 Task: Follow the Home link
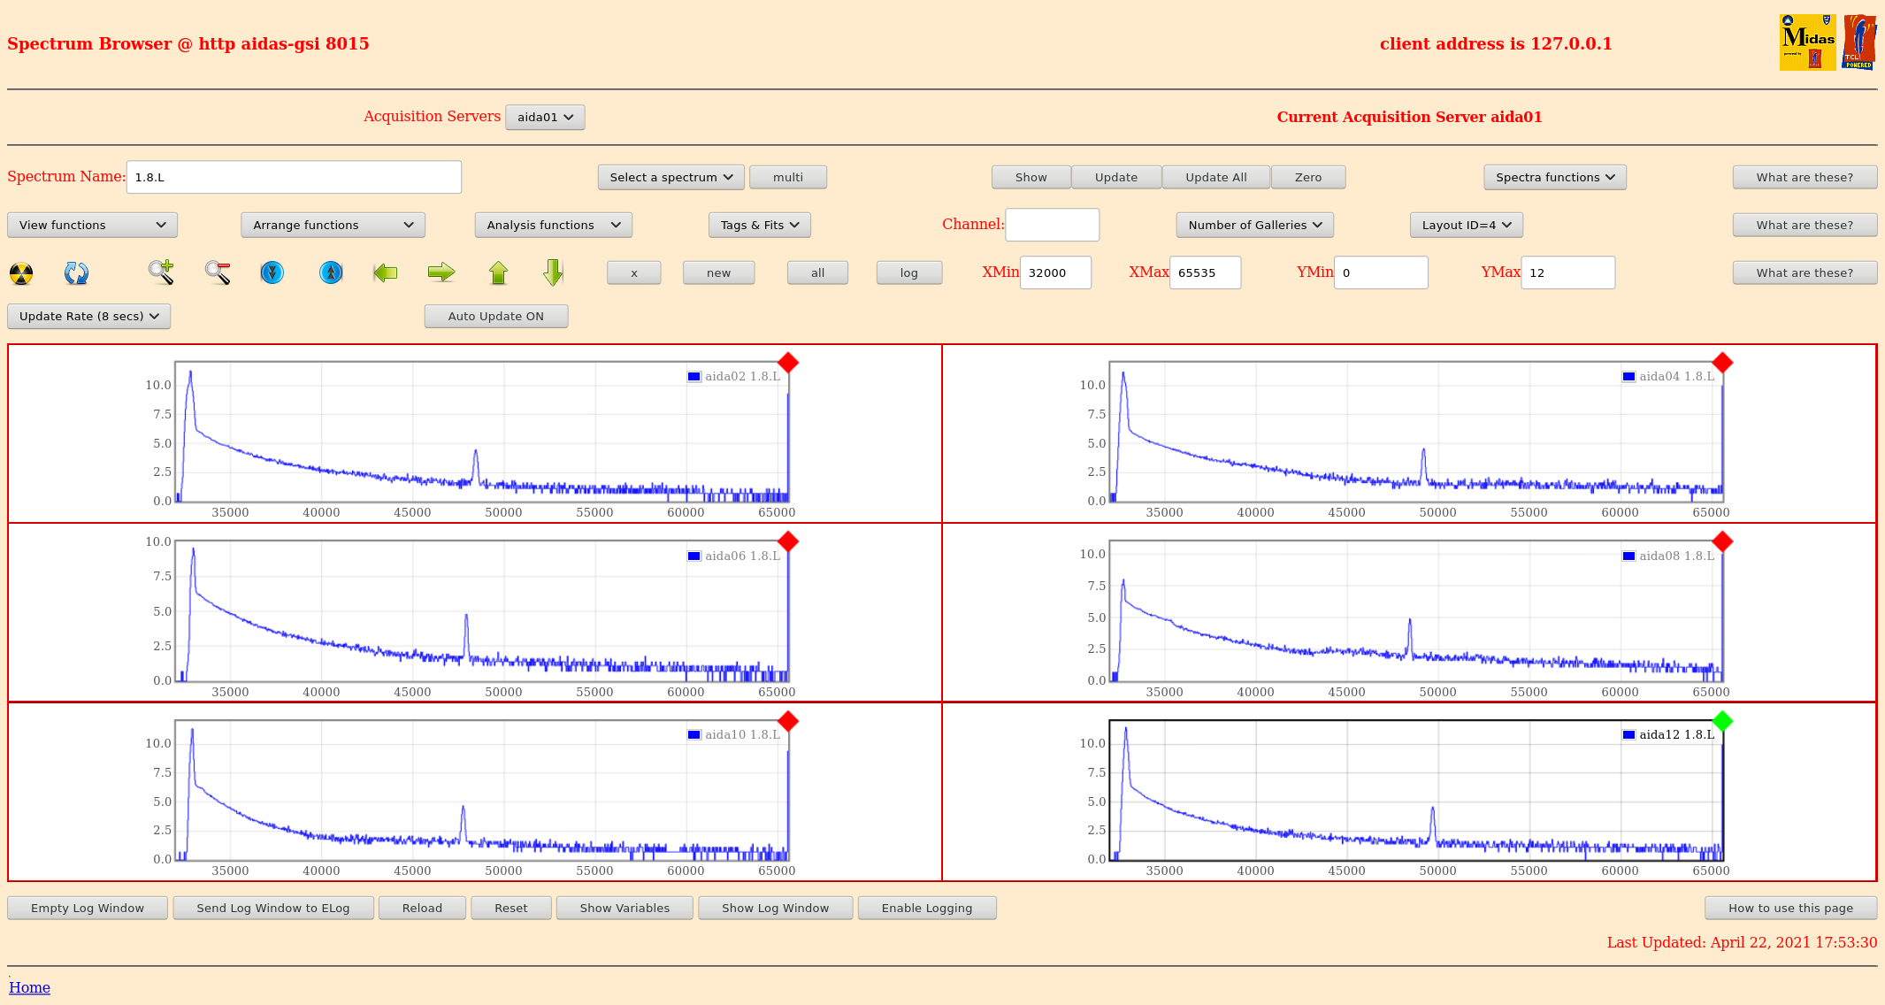pos(29,987)
